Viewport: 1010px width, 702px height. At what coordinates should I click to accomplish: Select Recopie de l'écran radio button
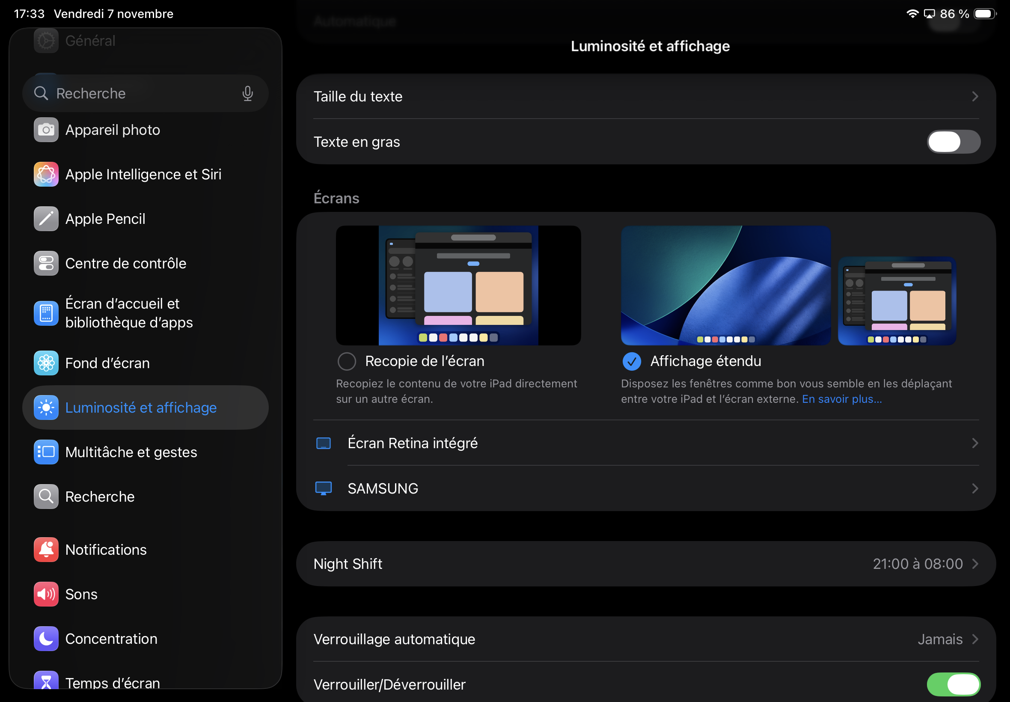347,361
